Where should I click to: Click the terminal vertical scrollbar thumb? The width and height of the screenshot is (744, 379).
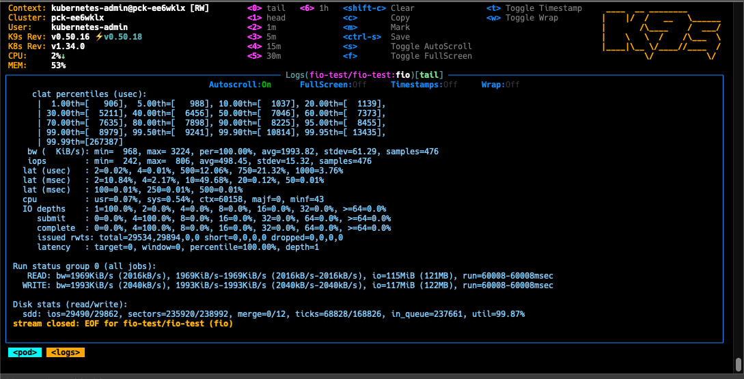pos(738,364)
